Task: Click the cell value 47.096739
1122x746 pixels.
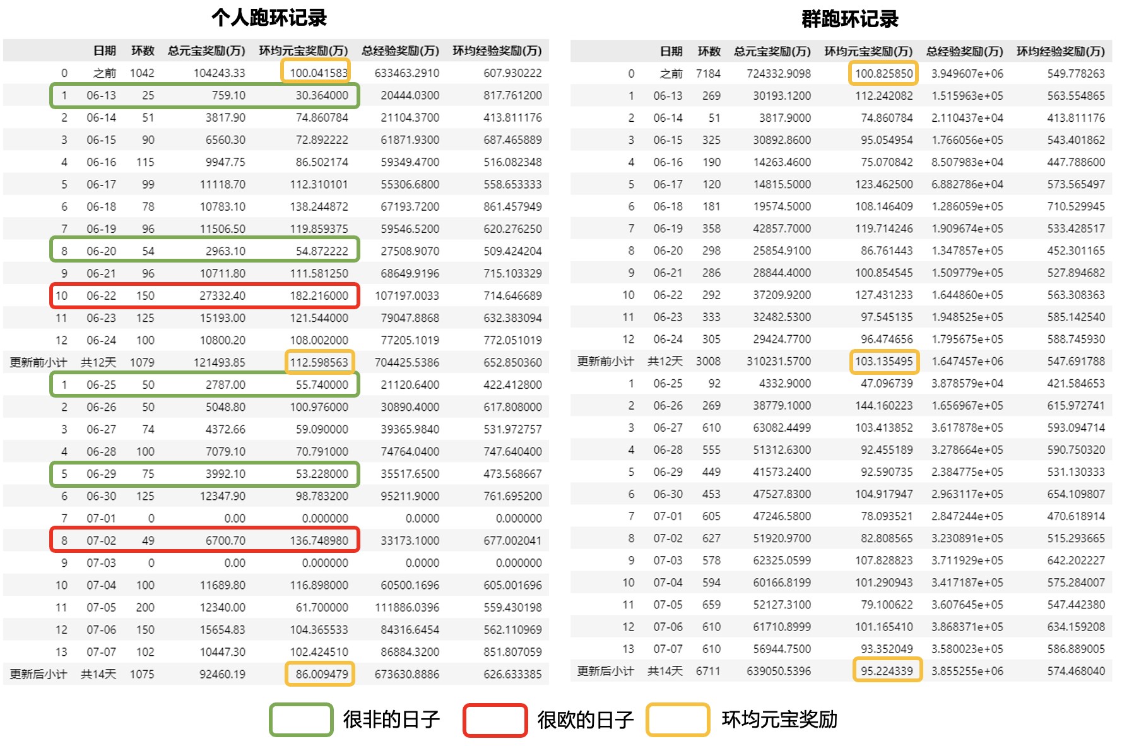Action: point(887,384)
